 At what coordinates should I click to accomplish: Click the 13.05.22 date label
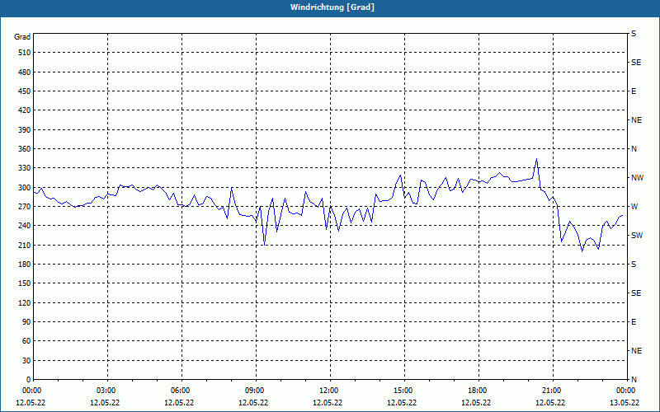625,403
